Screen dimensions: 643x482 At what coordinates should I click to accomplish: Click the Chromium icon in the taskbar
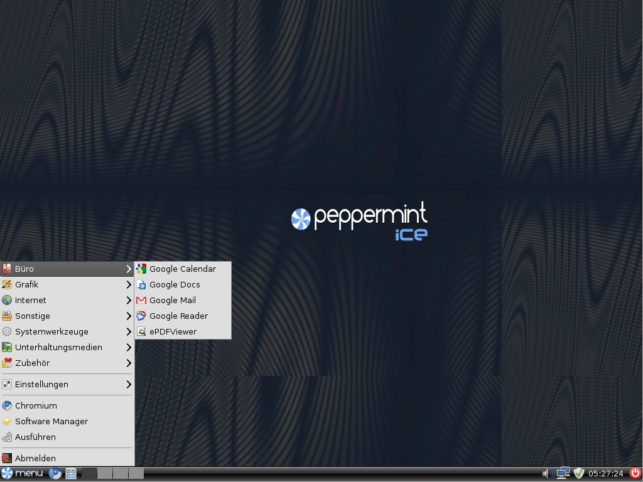click(x=55, y=474)
